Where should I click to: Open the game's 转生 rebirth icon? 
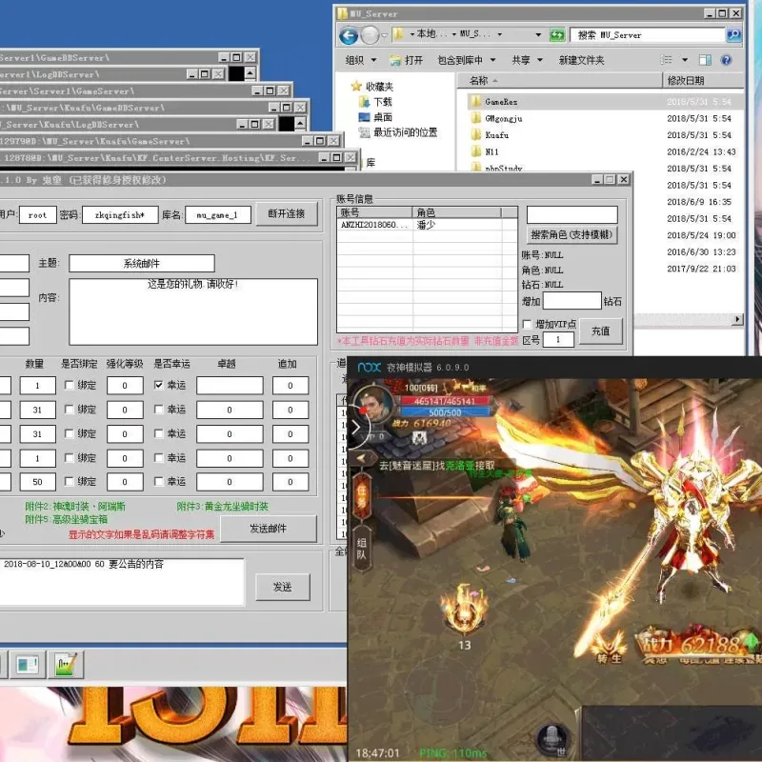click(609, 648)
